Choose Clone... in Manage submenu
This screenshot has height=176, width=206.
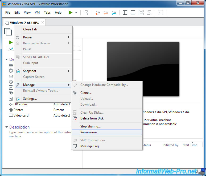pos(107,93)
